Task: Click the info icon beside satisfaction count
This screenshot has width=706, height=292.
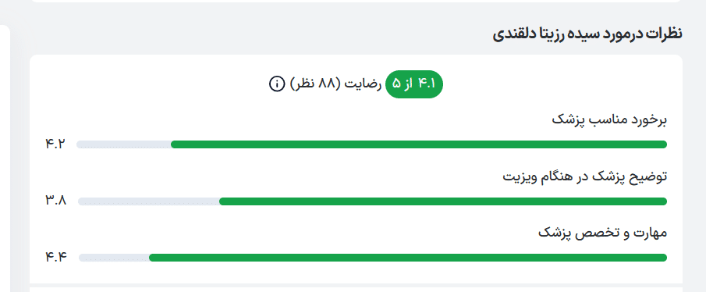Action: [277, 84]
